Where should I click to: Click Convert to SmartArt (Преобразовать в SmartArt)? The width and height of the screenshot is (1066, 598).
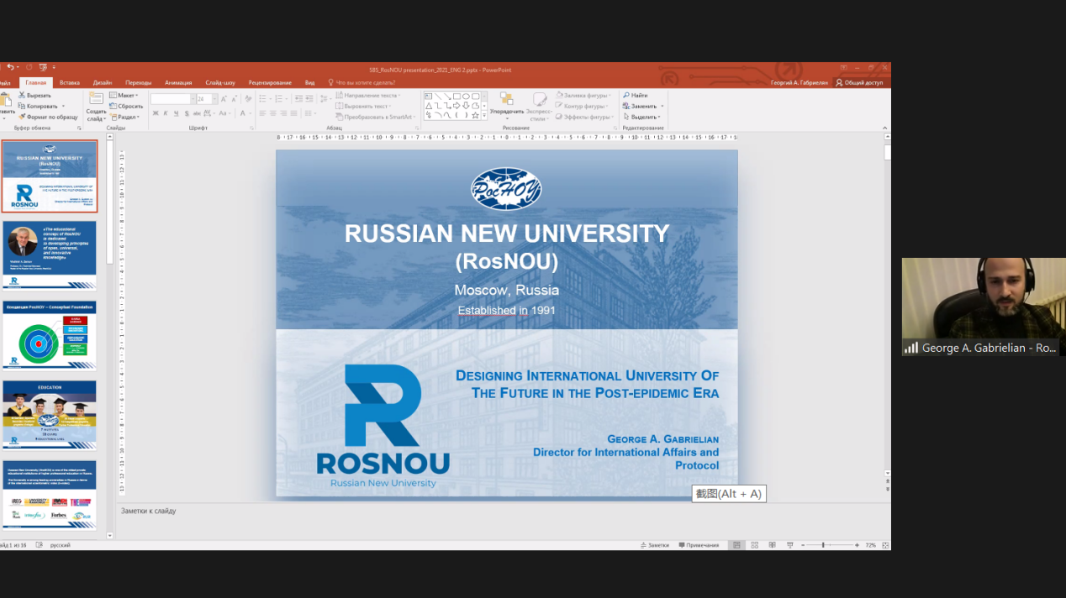[x=375, y=117]
